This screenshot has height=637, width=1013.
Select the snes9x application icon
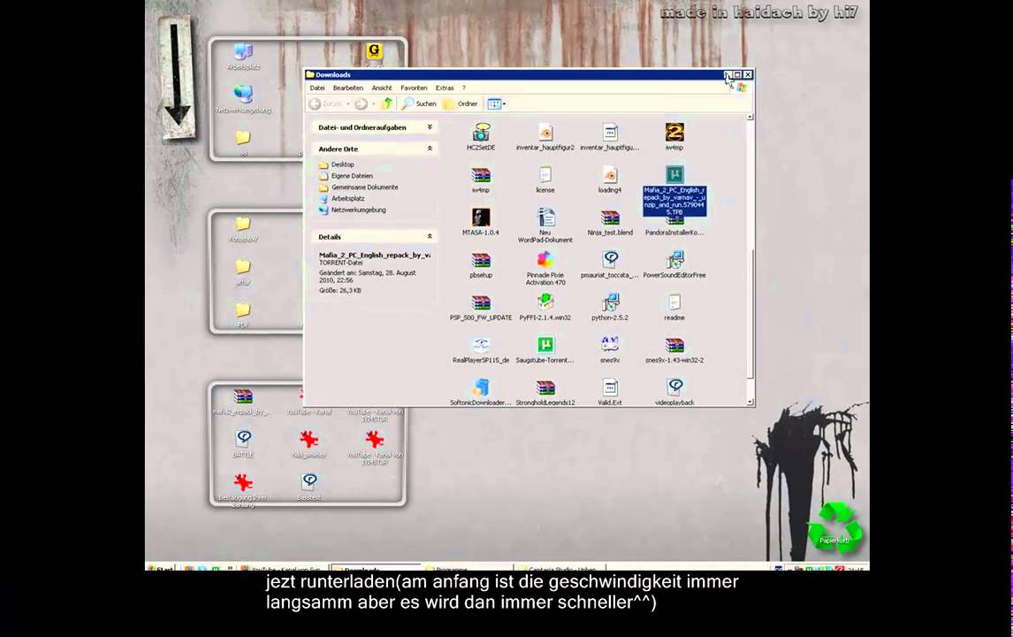click(x=610, y=349)
